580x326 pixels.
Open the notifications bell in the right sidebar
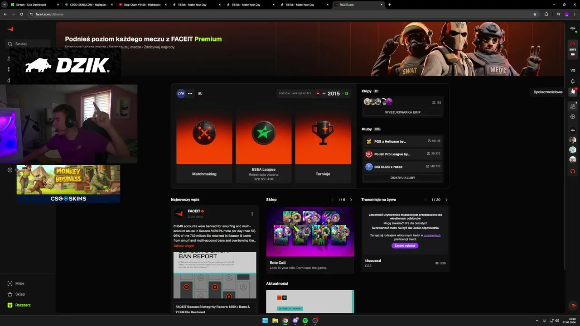(x=573, y=81)
